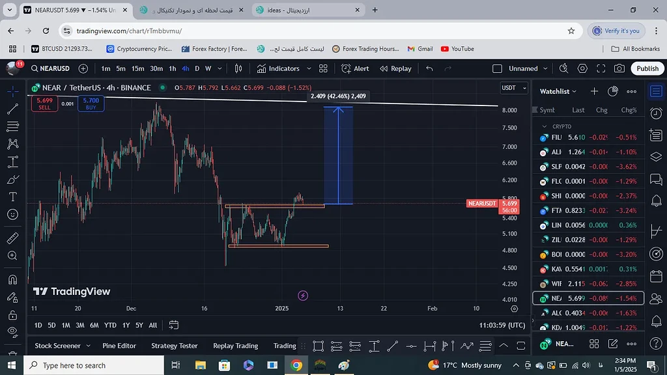Screen dimensions: 667x375
Task: Switch to the ideas browser tab
Action: [308, 10]
